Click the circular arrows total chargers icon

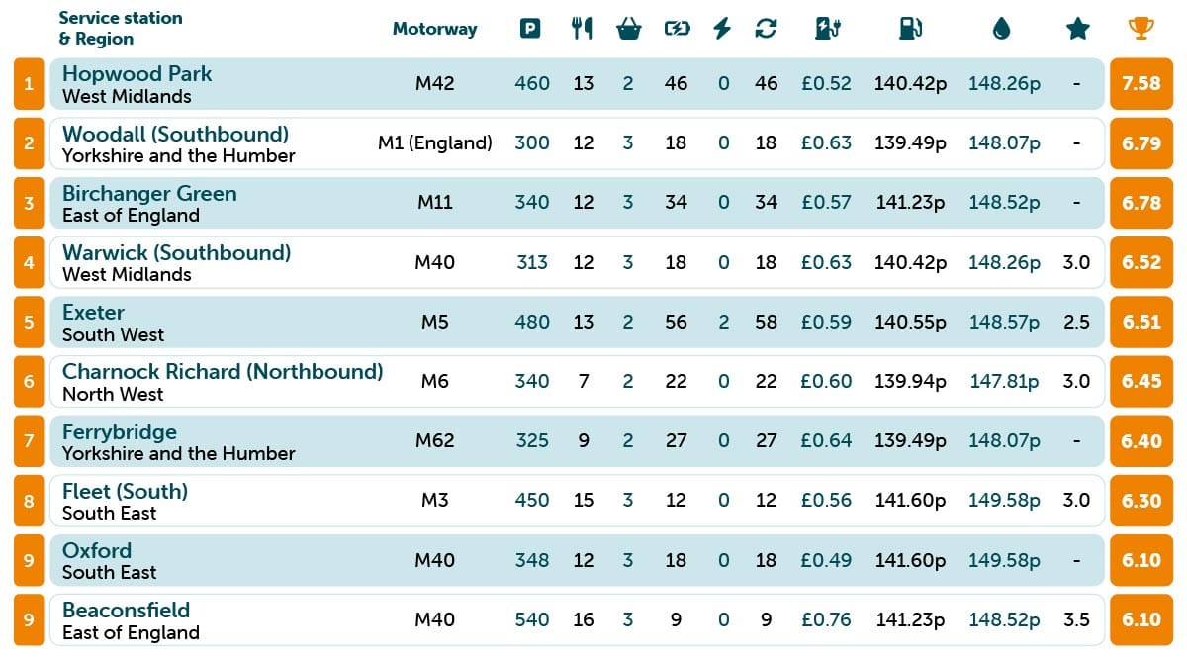tap(766, 29)
